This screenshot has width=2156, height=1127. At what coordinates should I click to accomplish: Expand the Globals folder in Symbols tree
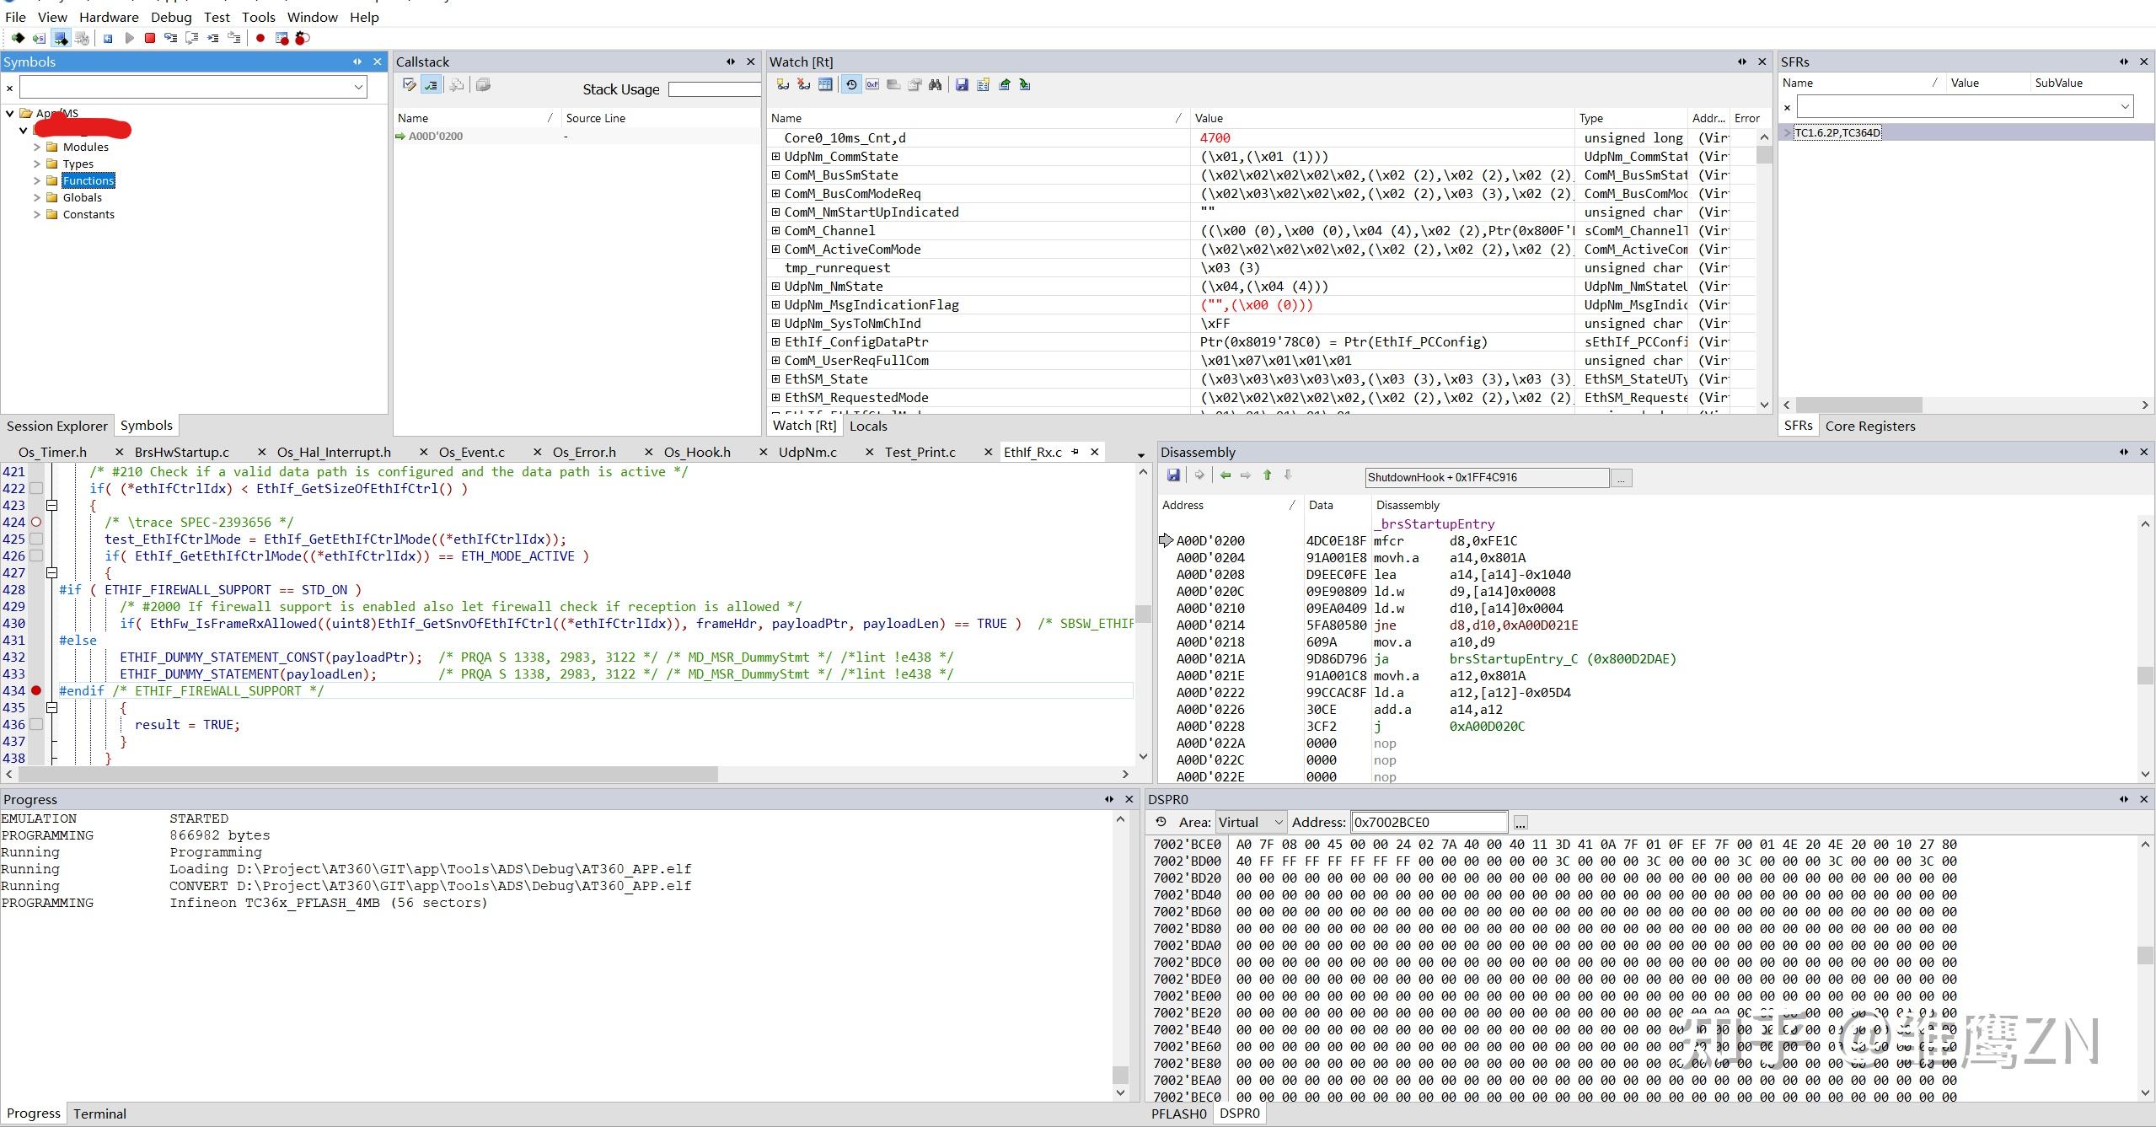point(37,197)
